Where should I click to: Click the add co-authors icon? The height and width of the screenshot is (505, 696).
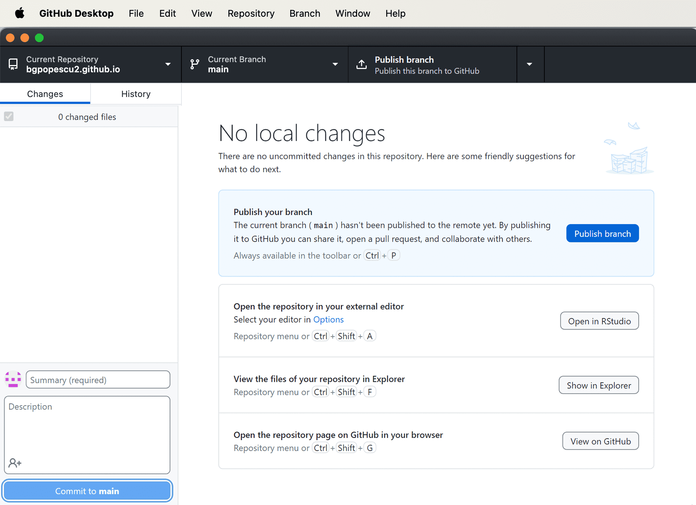[x=15, y=463]
